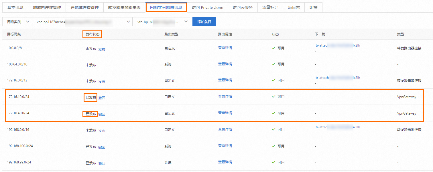Open route attribute details for 192.168.100.0/24
The height and width of the screenshot is (172, 433).
pyautogui.click(x=225, y=146)
